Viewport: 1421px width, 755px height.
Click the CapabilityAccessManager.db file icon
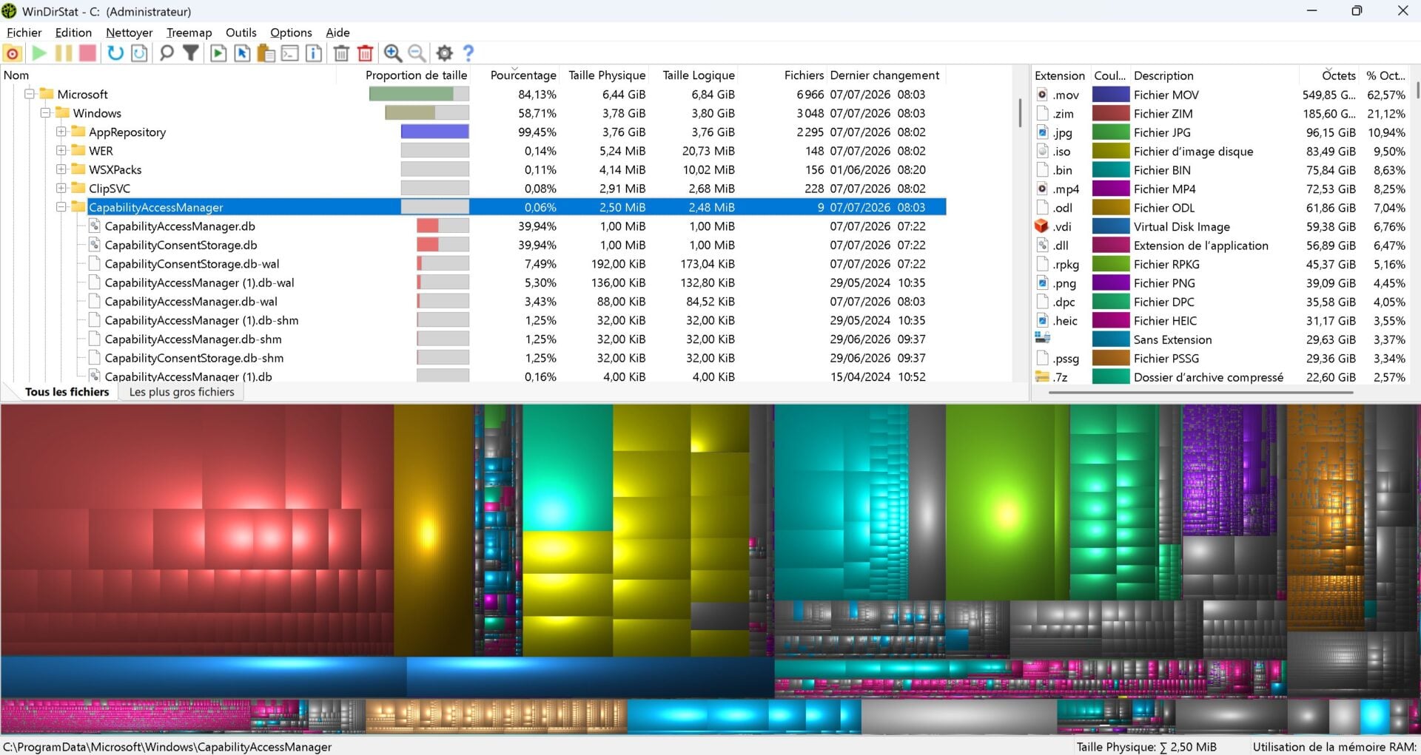point(94,226)
